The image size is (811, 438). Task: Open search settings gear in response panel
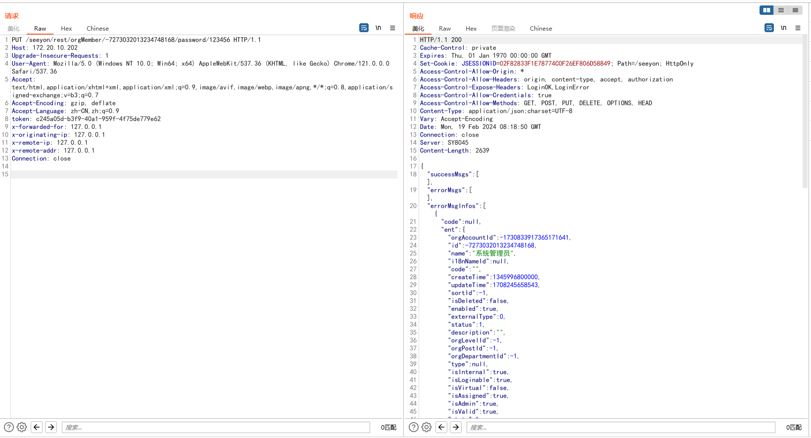427,427
